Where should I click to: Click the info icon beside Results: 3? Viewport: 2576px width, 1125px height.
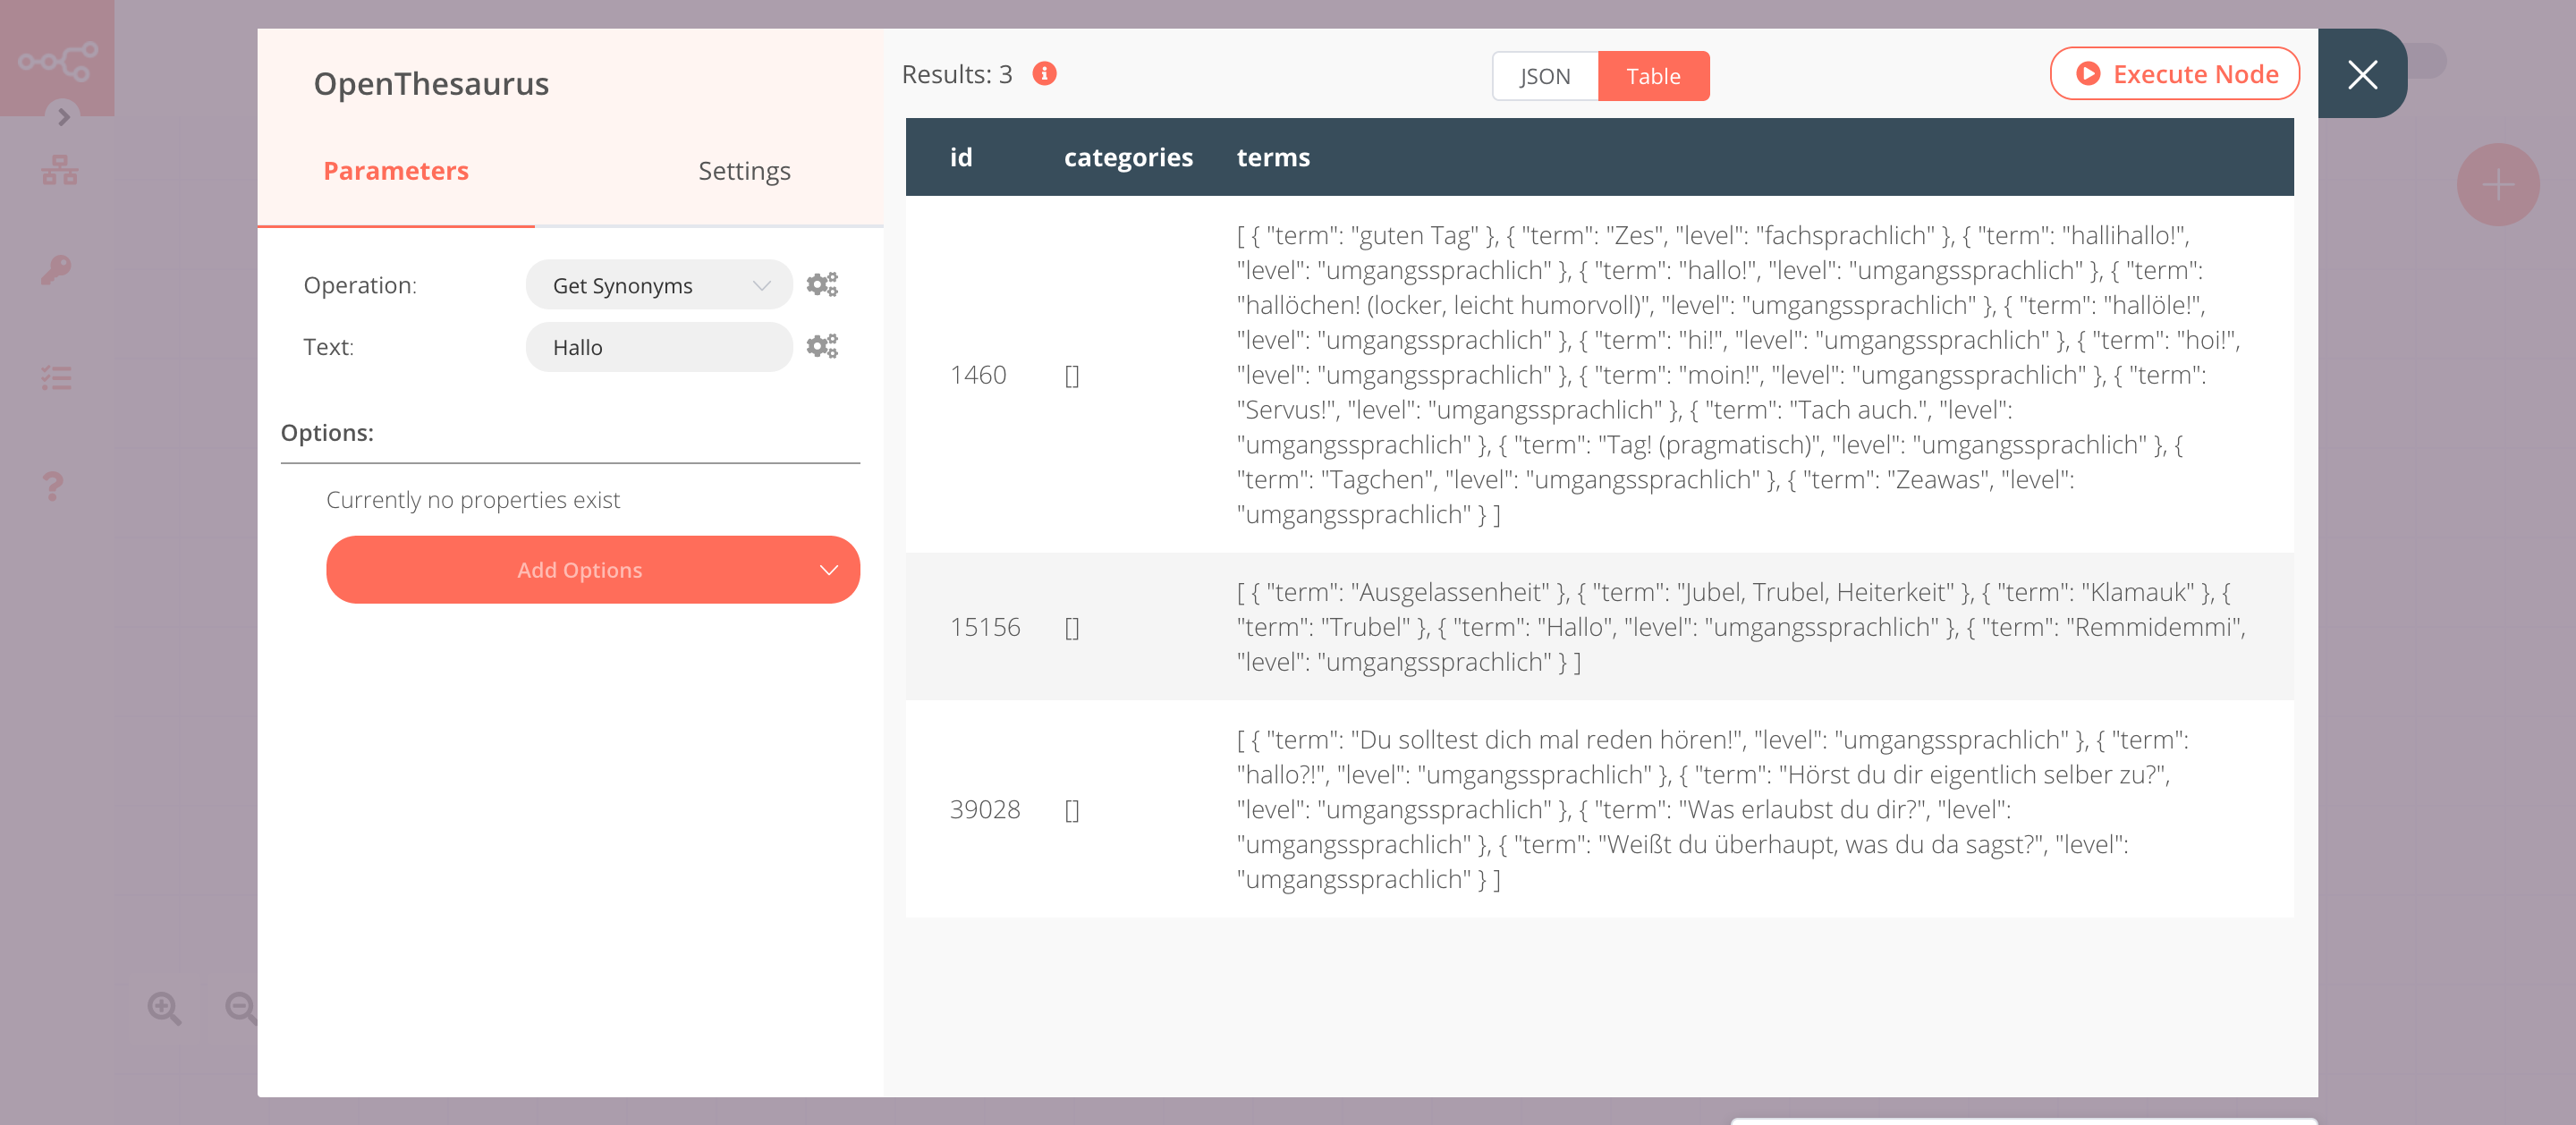pos(1043,73)
